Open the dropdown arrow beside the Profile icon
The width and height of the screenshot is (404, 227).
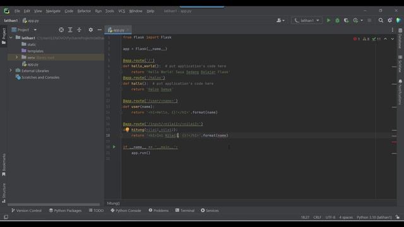coord(362,21)
